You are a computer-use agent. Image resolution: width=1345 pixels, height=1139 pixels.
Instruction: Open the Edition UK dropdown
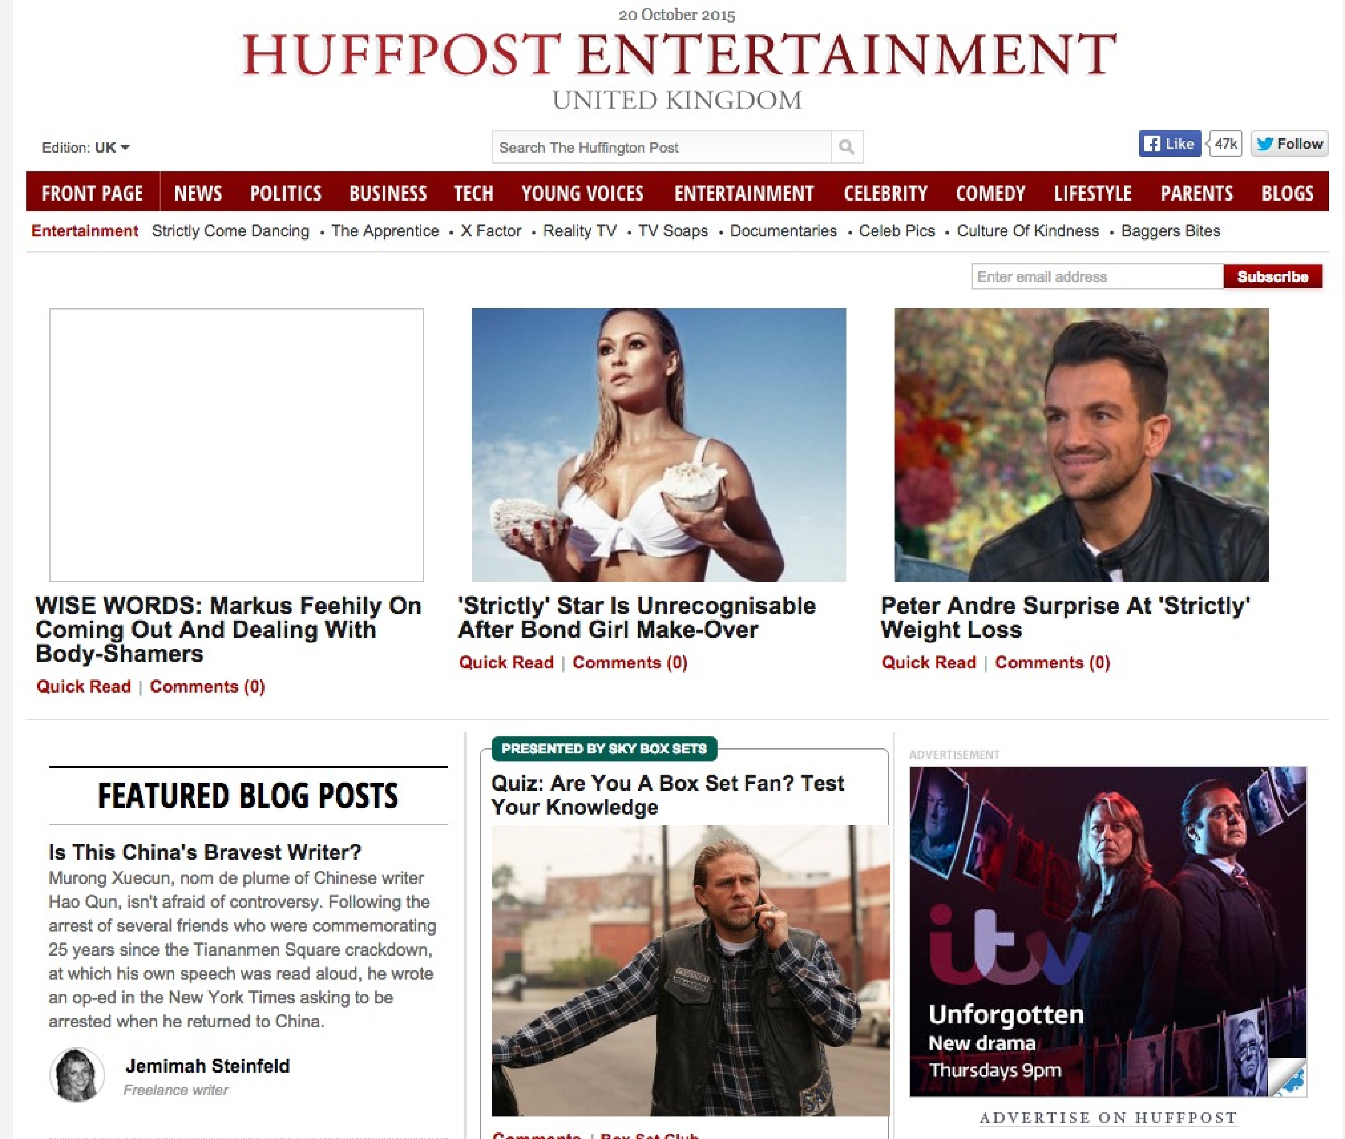[x=85, y=147]
